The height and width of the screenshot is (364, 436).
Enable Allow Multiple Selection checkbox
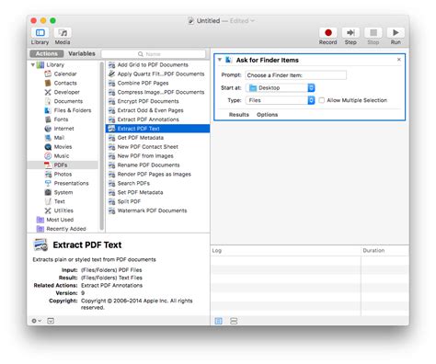point(322,100)
